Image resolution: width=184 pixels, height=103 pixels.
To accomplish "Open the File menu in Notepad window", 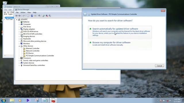I will [6, 10].
